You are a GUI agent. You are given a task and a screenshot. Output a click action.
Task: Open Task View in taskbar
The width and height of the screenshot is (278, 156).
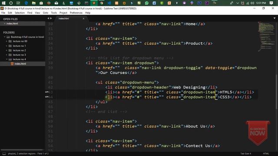click(x=18, y=3)
